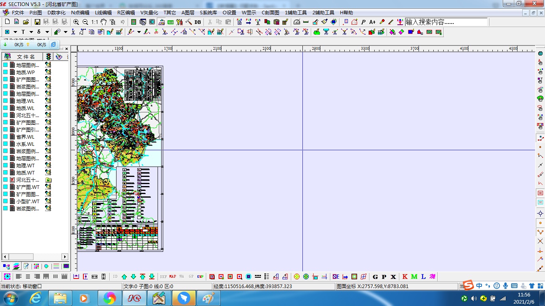Click the green M letter icon
Viewport: 545px width, 306px height.
[x=414, y=277]
